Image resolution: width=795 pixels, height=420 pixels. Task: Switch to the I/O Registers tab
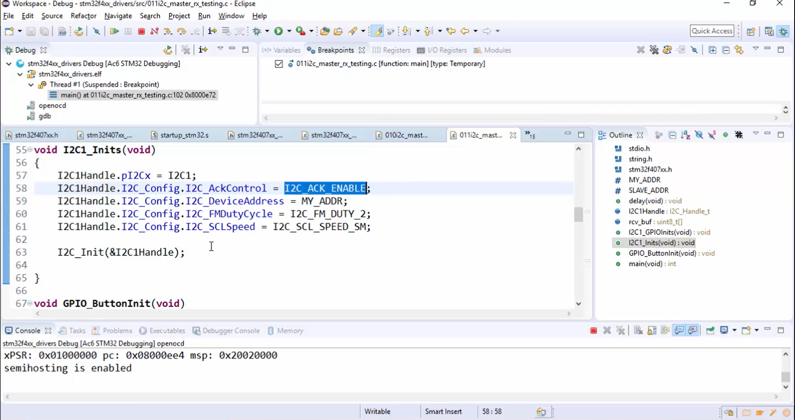coord(442,50)
